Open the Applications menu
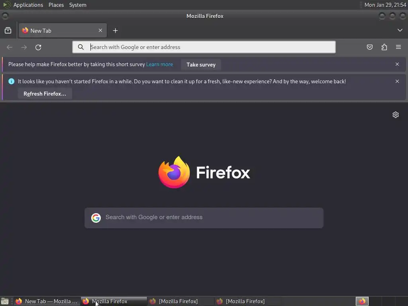The width and height of the screenshot is (408, 306). click(28, 5)
